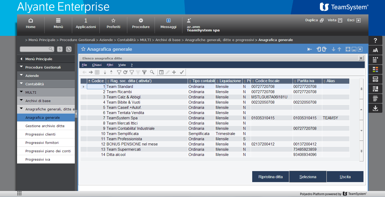The width and height of the screenshot is (385, 197).
Task: Click Esci to log out
Action: [x=354, y=20]
